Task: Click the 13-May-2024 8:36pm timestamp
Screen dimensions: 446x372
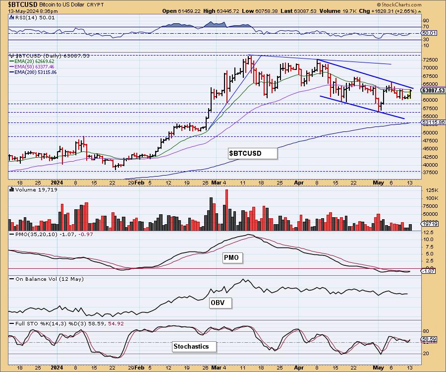Action: point(33,11)
